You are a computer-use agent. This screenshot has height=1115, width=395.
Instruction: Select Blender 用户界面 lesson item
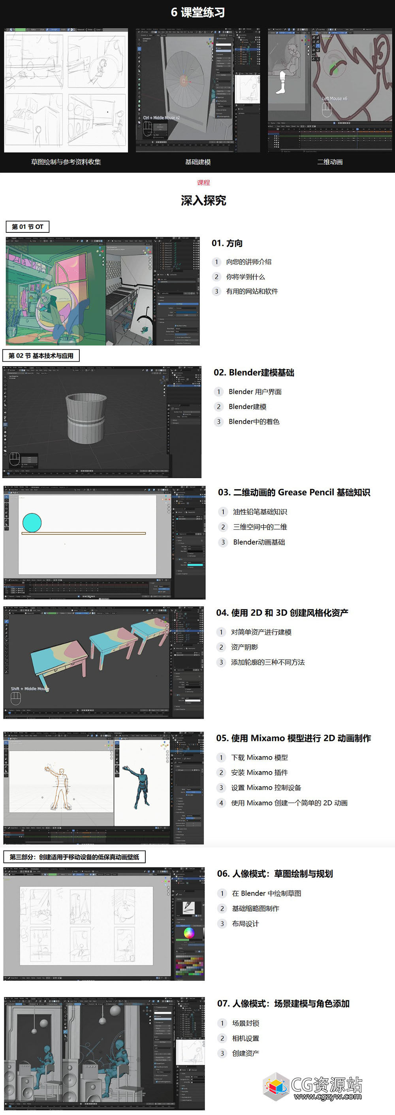point(255,392)
